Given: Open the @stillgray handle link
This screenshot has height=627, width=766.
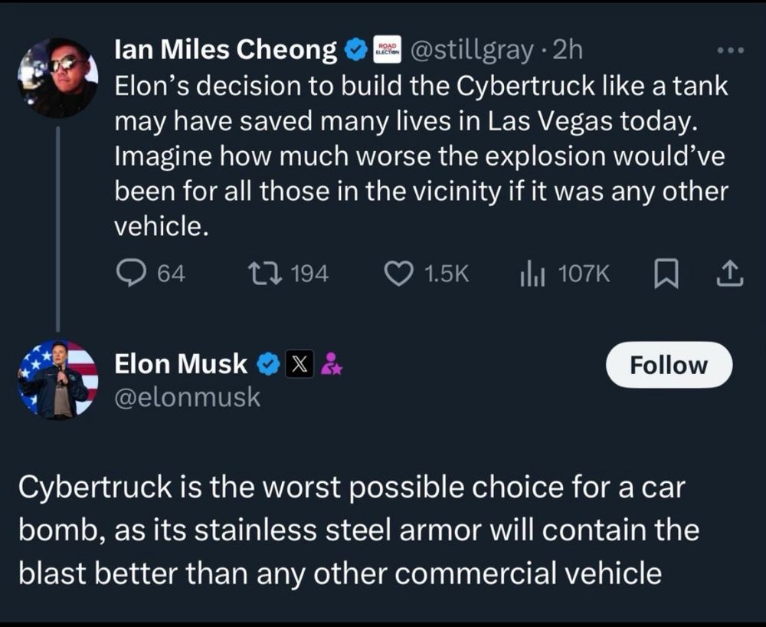Looking at the screenshot, I should 472,51.
